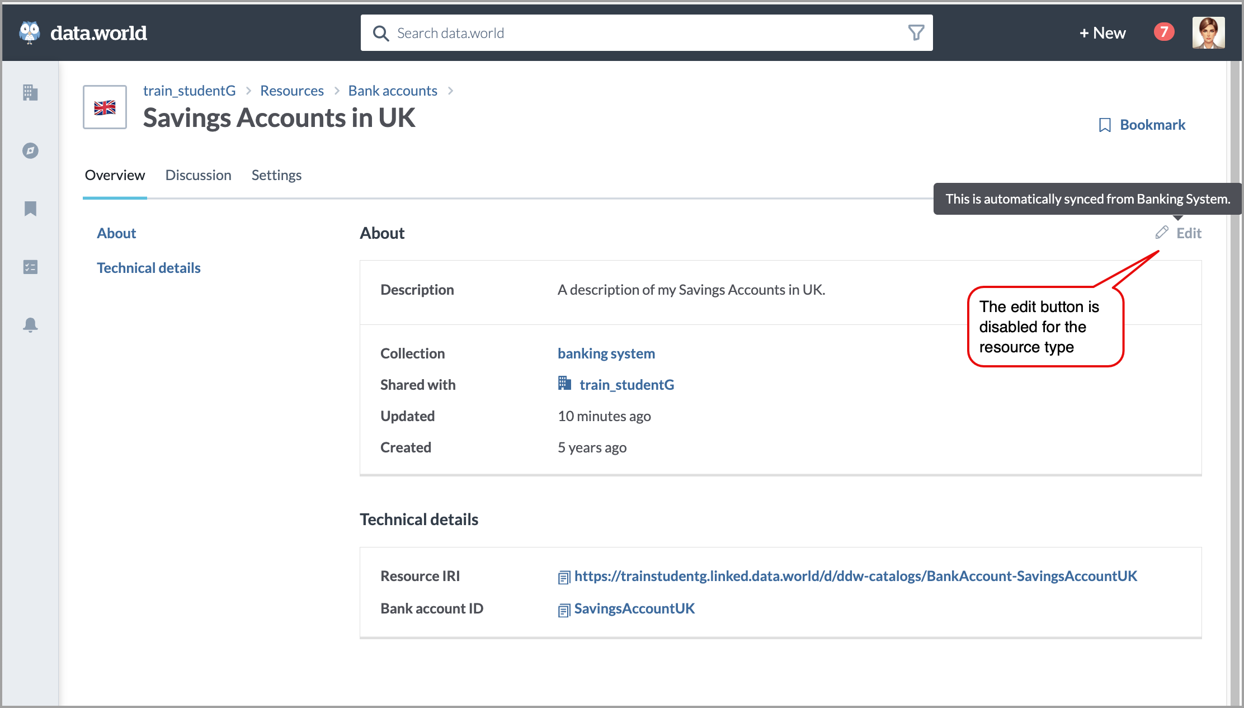The width and height of the screenshot is (1244, 708).
Task: Jump to Technical details in side nav
Action: (x=149, y=268)
